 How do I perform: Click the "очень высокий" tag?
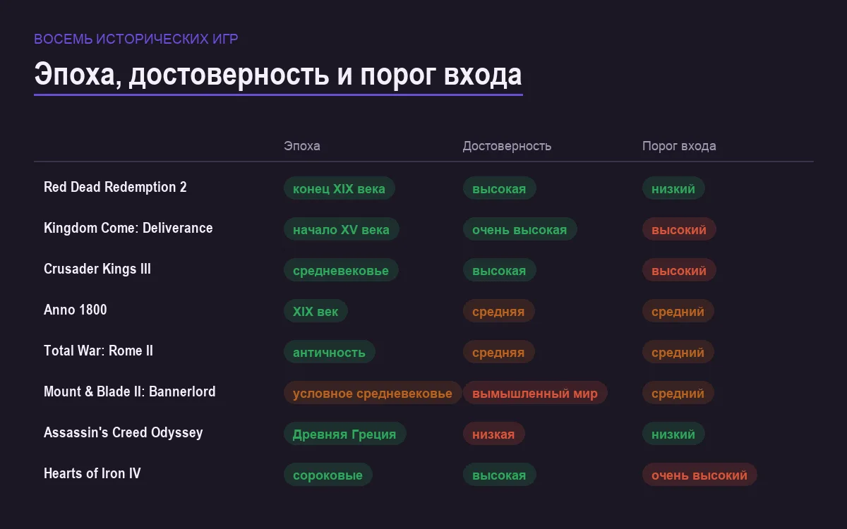(699, 475)
